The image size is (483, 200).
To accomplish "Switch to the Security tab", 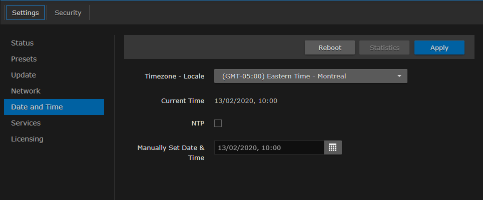I will click(x=68, y=12).
